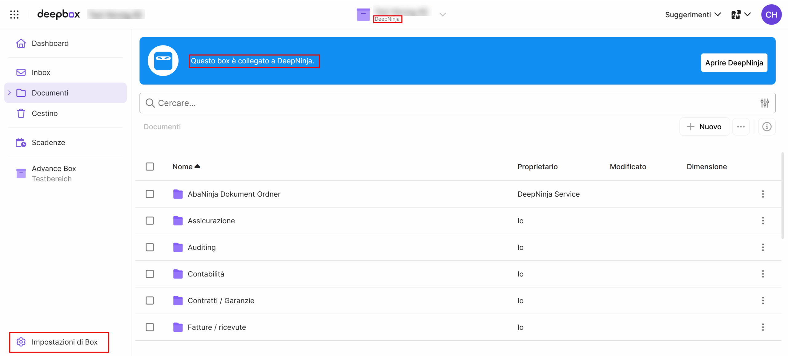Open the CH user avatar menu
The image size is (788, 356).
pos(771,14)
